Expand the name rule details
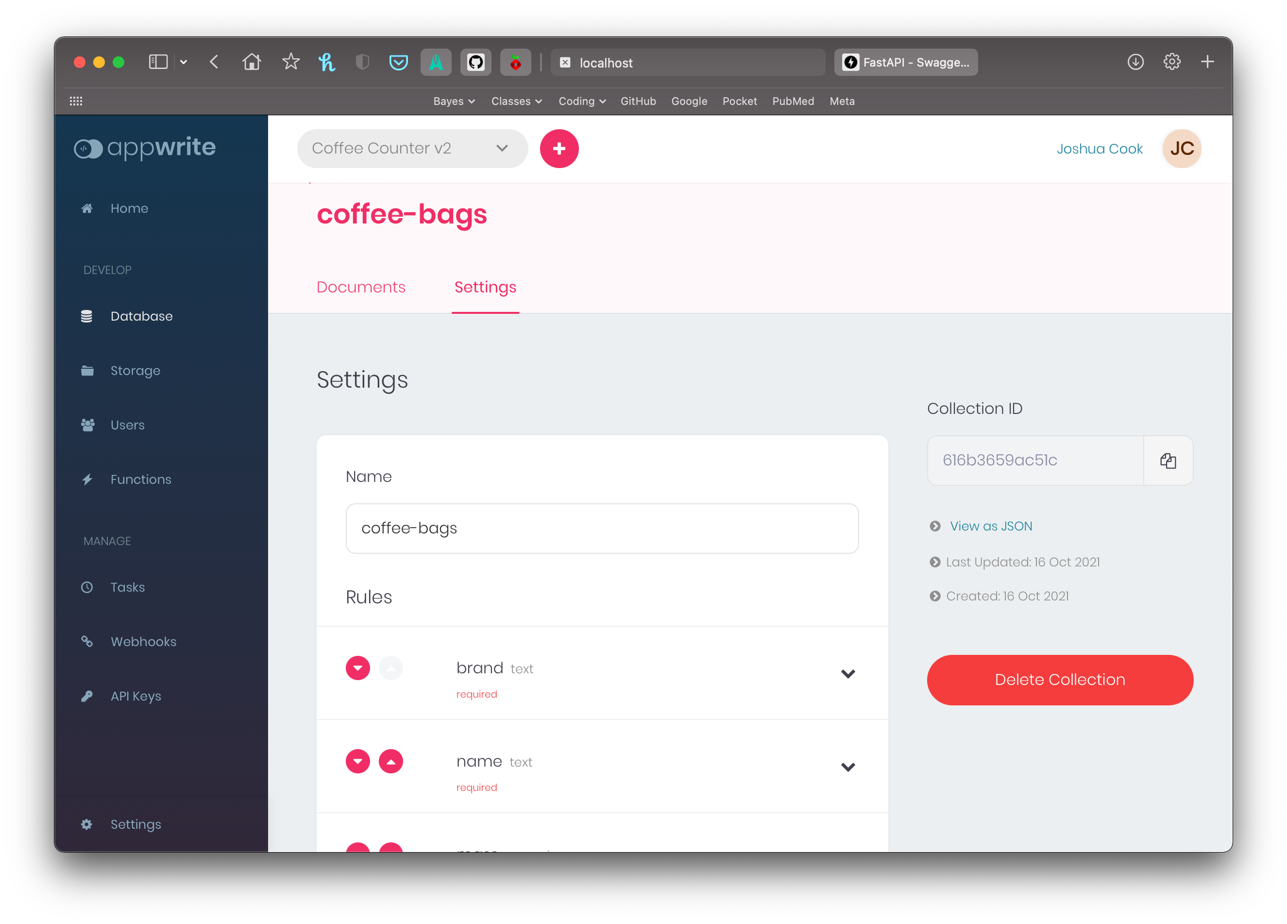The width and height of the screenshot is (1287, 924). pyautogui.click(x=847, y=767)
